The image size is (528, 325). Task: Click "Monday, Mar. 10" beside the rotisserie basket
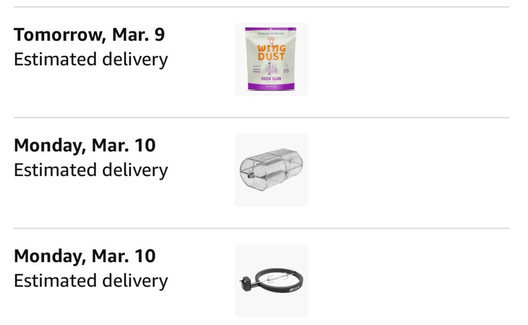85,146
